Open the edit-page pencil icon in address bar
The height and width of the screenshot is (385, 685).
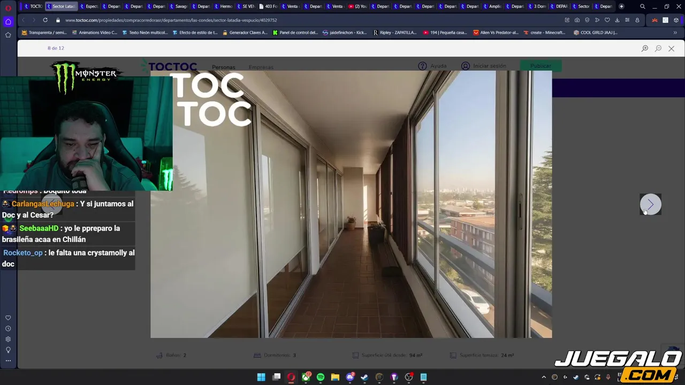point(567,20)
